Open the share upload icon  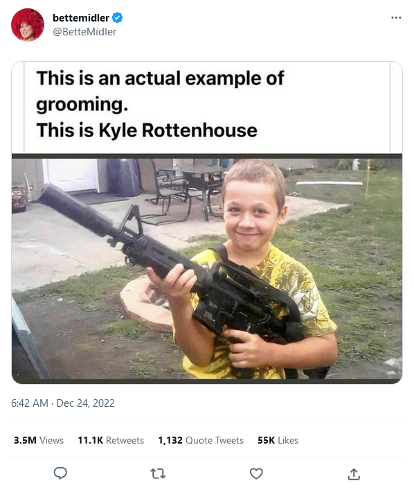(x=354, y=474)
